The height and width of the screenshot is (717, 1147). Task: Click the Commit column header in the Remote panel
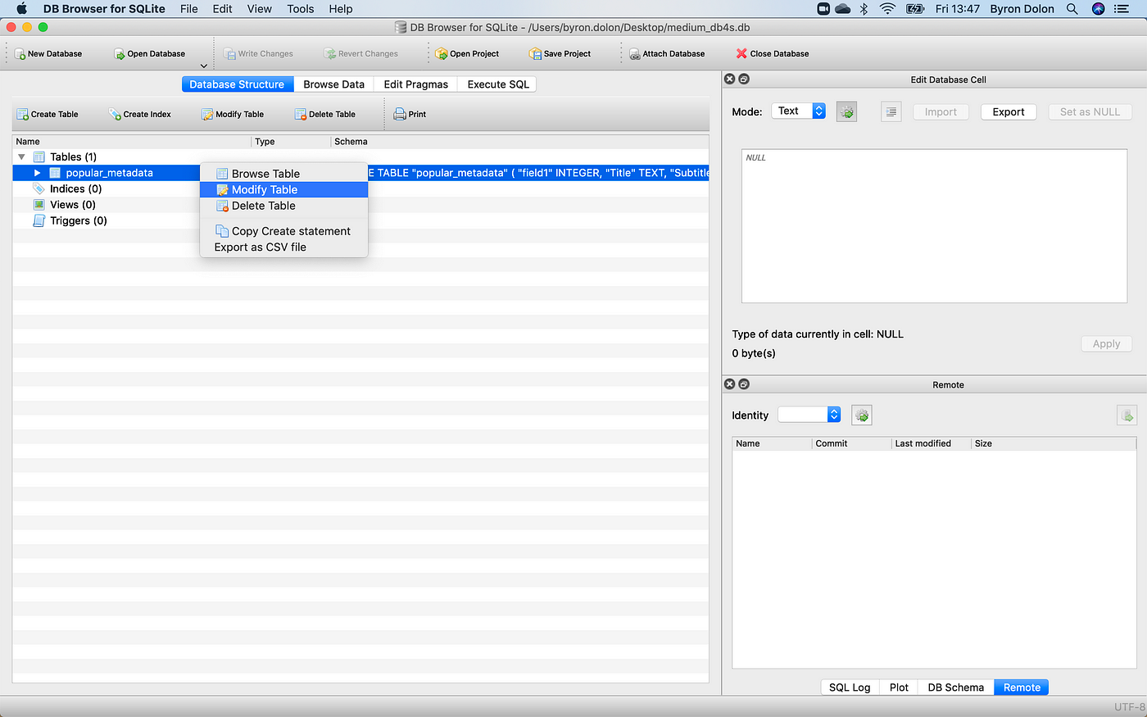tap(851, 443)
